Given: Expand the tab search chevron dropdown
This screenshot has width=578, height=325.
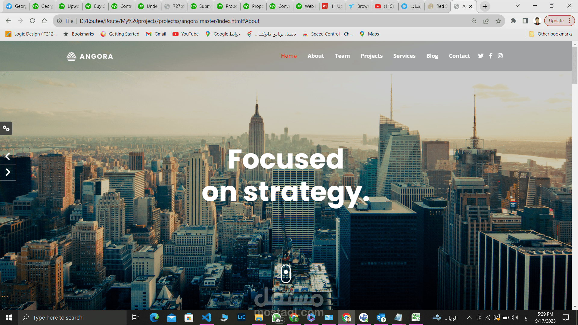Looking at the screenshot, I should [517, 6].
